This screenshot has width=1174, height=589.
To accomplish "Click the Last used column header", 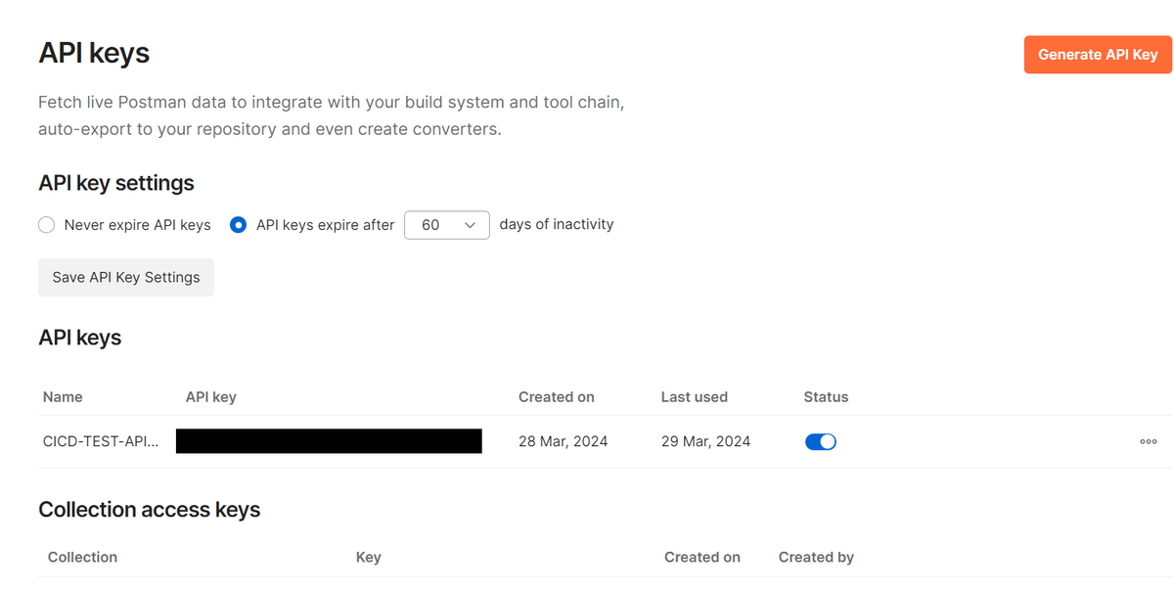I will pyautogui.click(x=695, y=396).
